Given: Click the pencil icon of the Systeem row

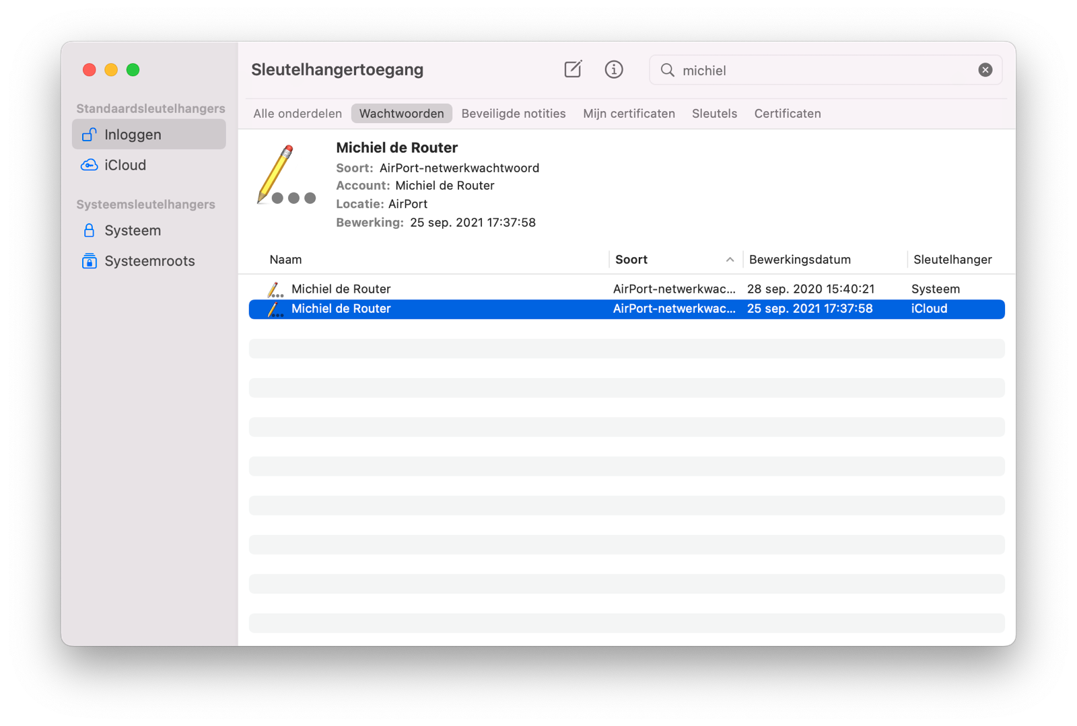Looking at the screenshot, I should click(275, 289).
